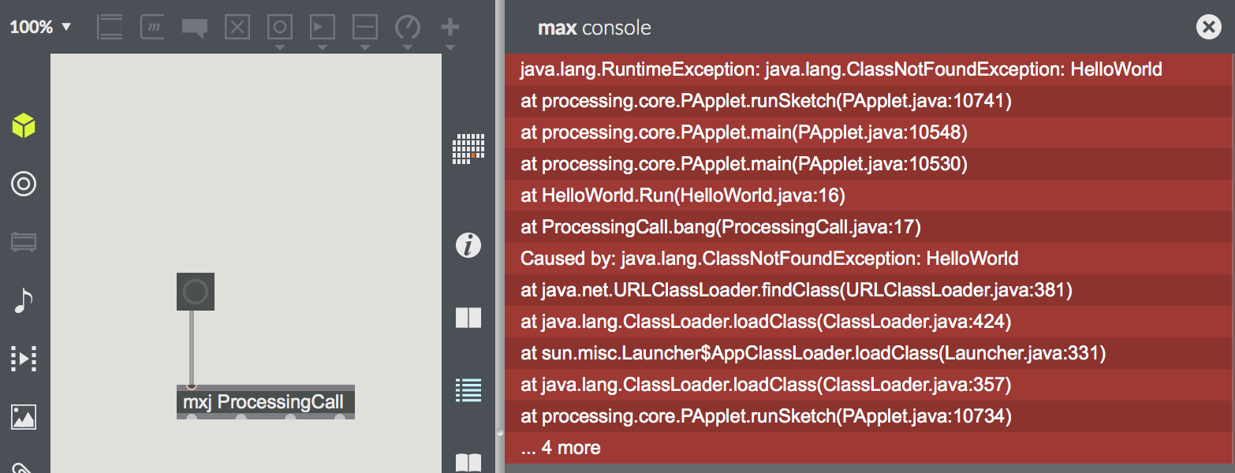1235x473 pixels.
Task: Click the target circles sidebar icon
Action: (x=24, y=184)
